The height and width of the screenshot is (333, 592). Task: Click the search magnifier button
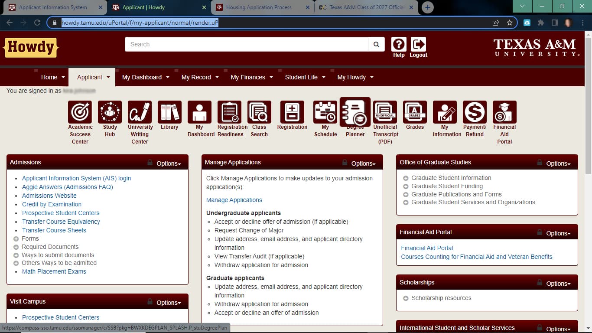point(376,44)
